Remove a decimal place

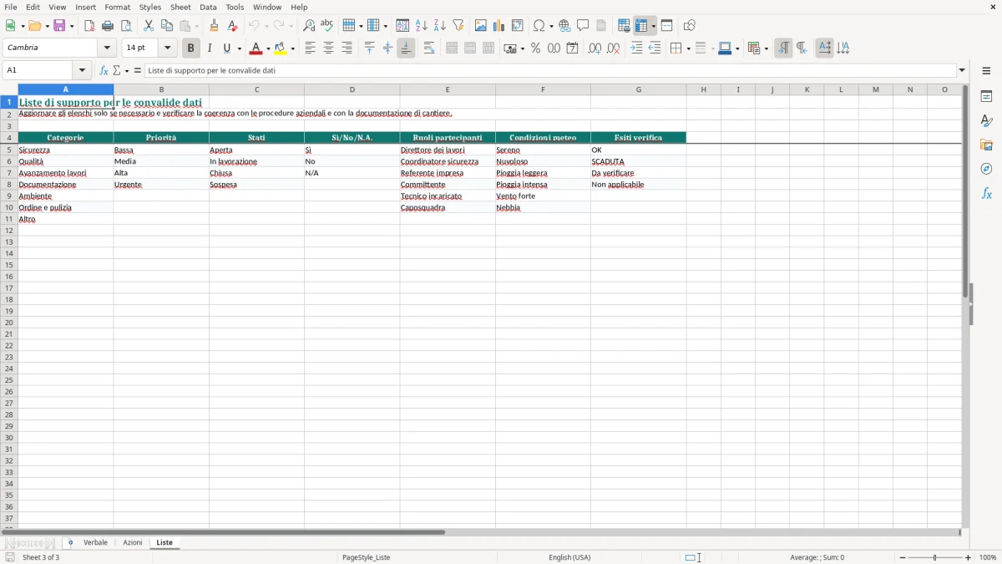pyautogui.click(x=613, y=48)
